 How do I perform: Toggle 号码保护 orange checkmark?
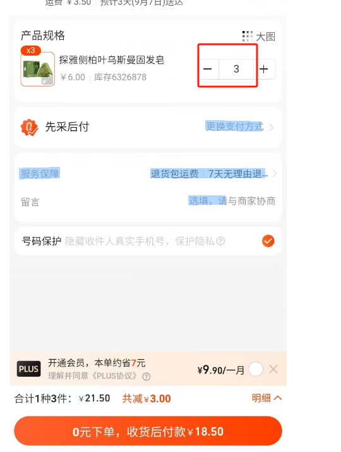(x=268, y=241)
